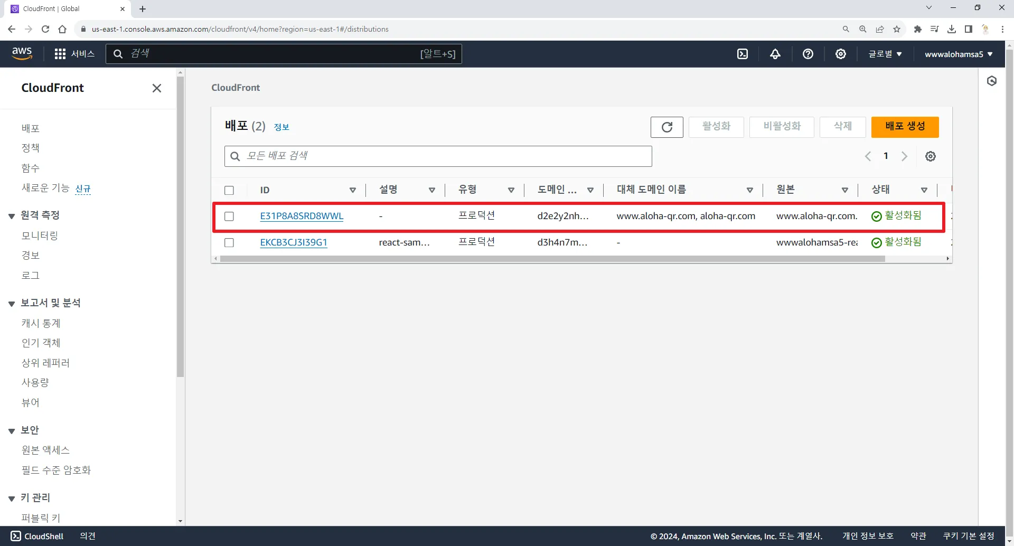Close the CloudFront side navigation panel
Image resolution: width=1014 pixels, height=546 pixels.
pos(157,88)
